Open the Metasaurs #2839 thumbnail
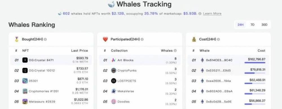The height and width of the screenshot is (109, 282). 25,102
